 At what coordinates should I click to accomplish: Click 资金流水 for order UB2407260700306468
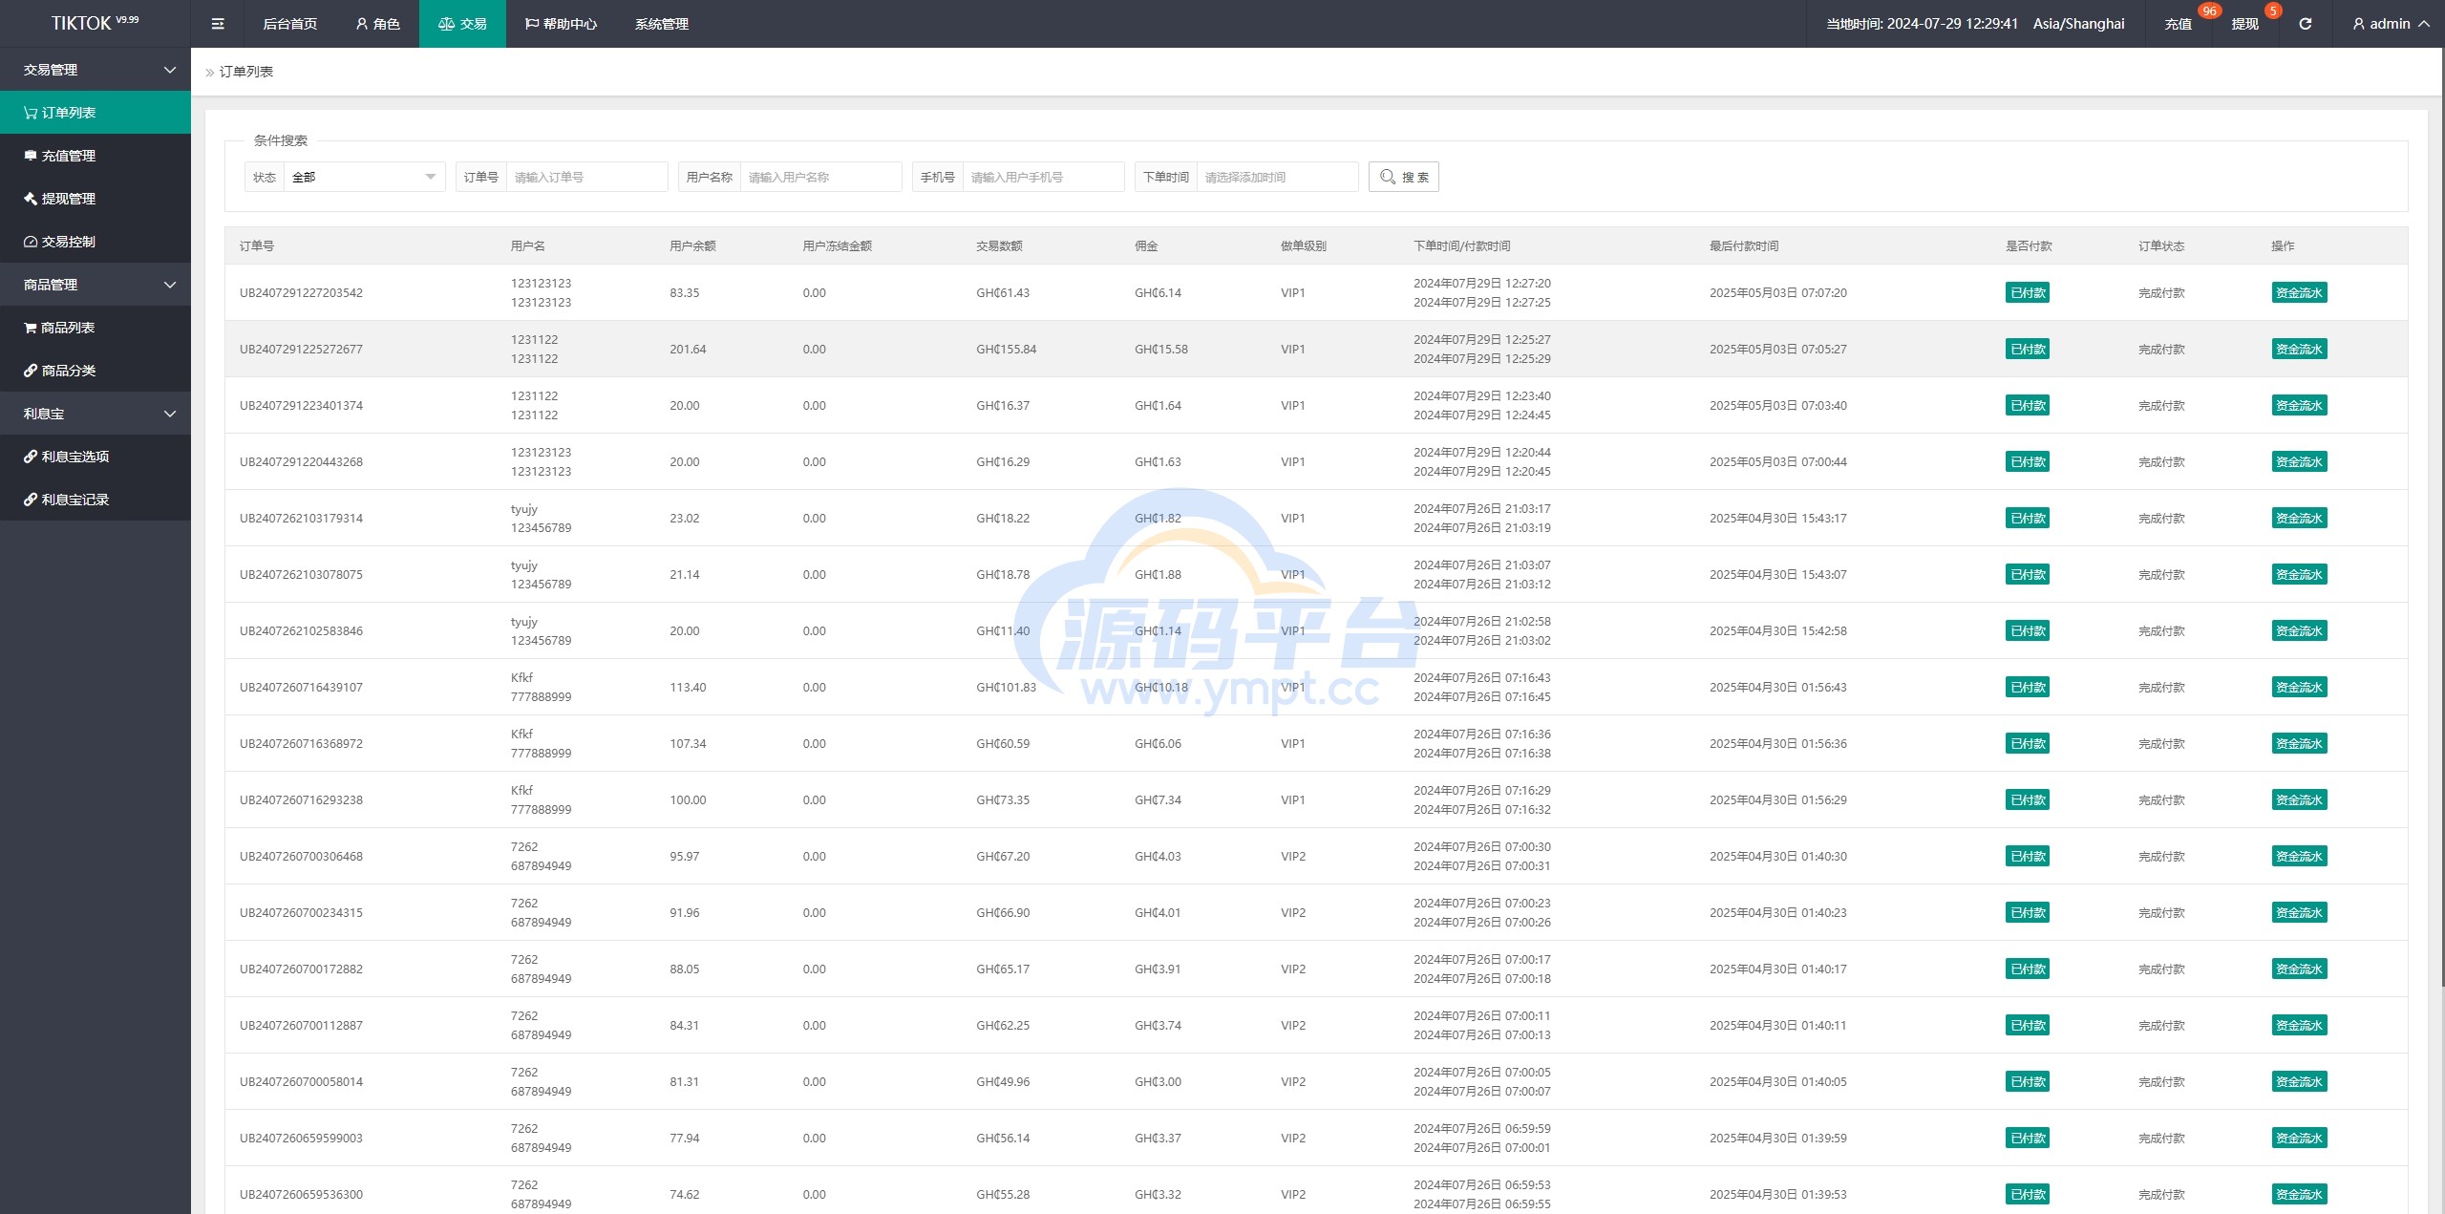(2299, 856)
